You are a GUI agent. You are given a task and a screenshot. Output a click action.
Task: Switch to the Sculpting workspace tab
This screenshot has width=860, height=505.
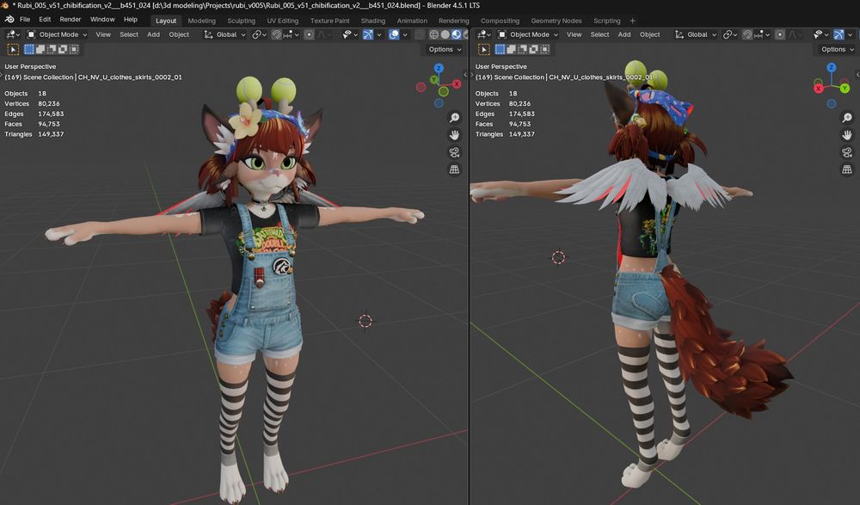click(242, 21)
